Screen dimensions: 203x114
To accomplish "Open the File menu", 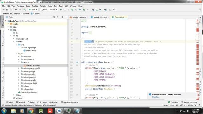I will click(x=3, y=6).
